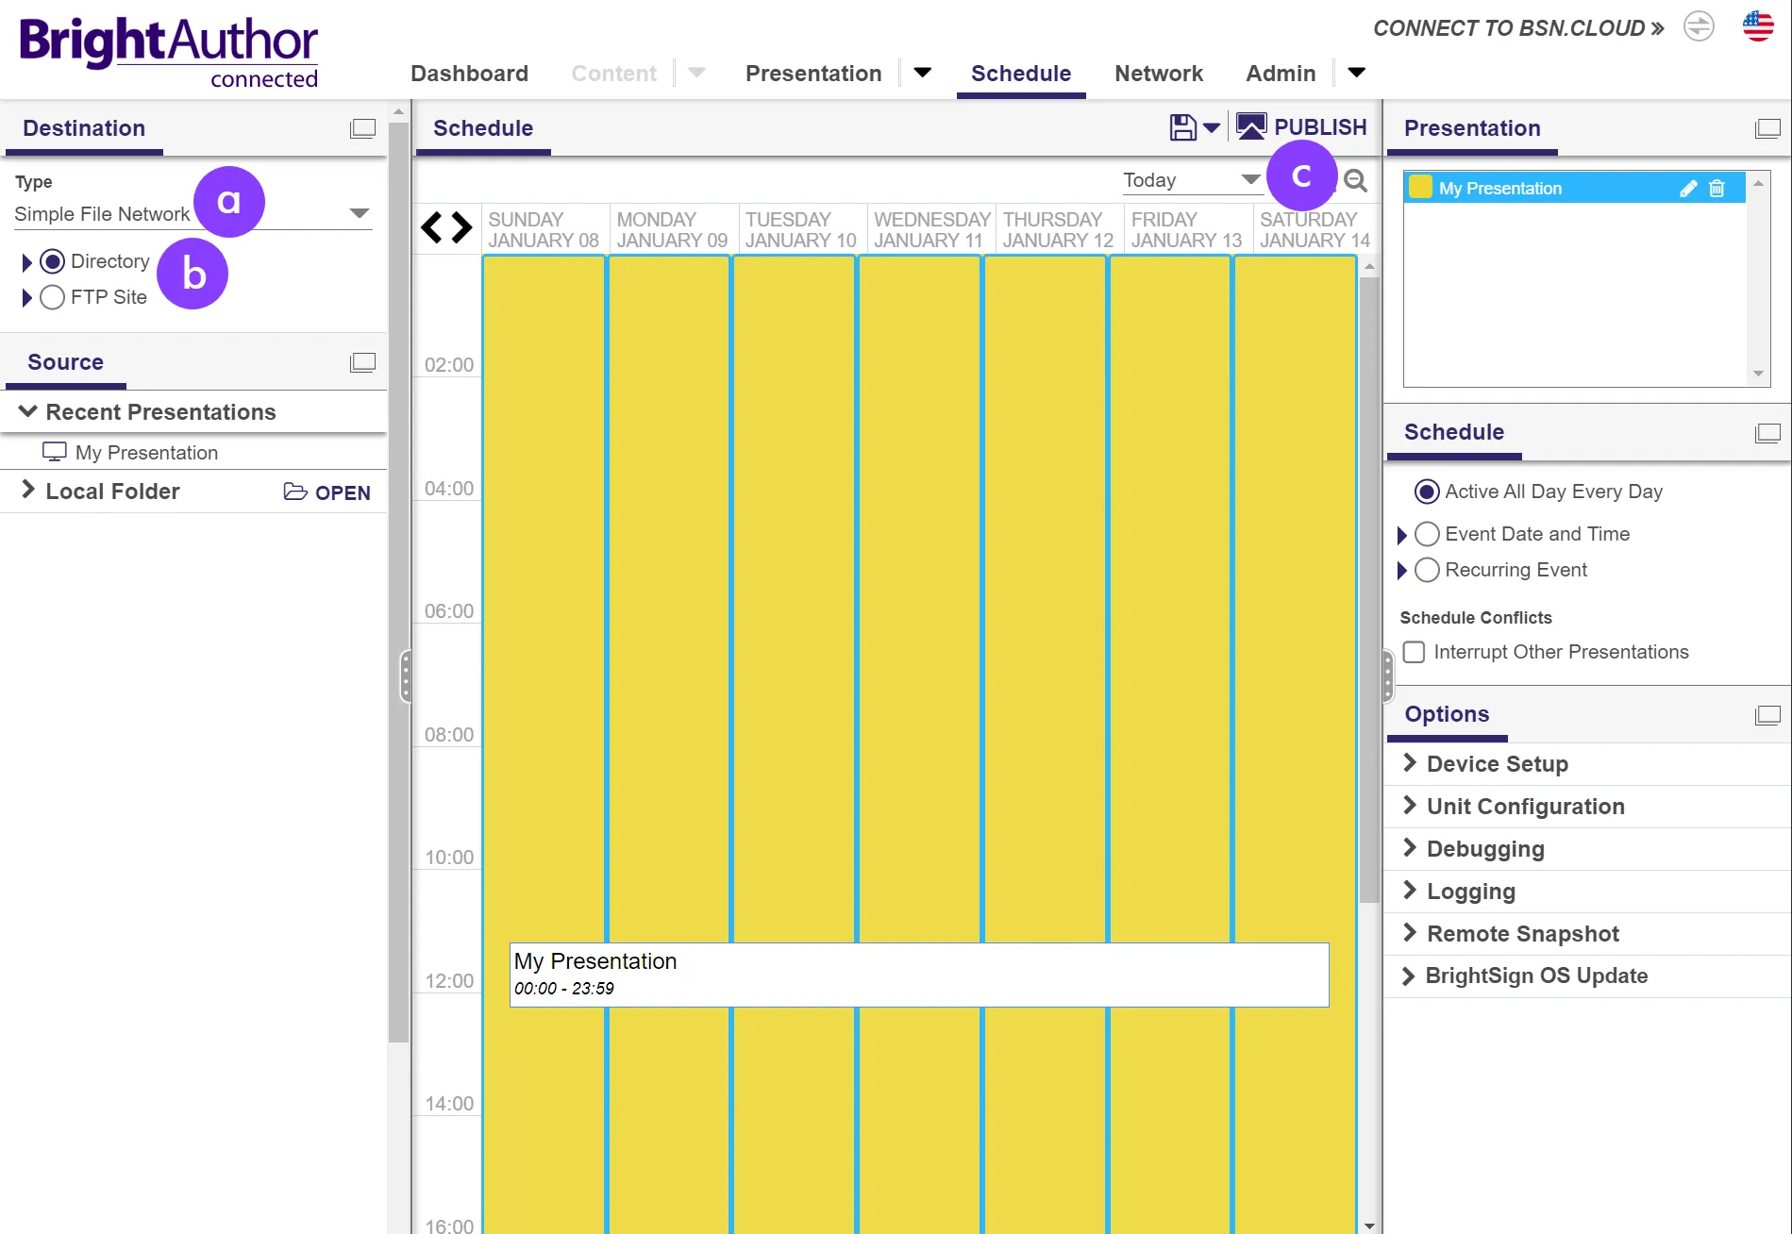Delete My Presentation with trash icon

point(1717,189)
